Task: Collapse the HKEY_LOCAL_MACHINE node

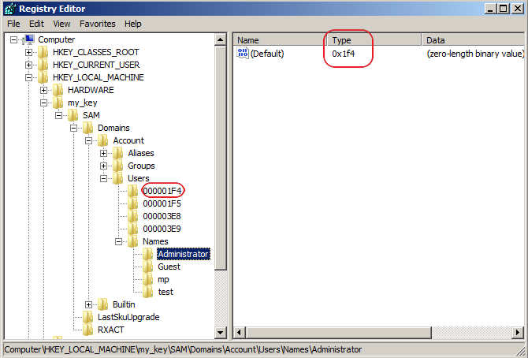Action: pos(28,78)
